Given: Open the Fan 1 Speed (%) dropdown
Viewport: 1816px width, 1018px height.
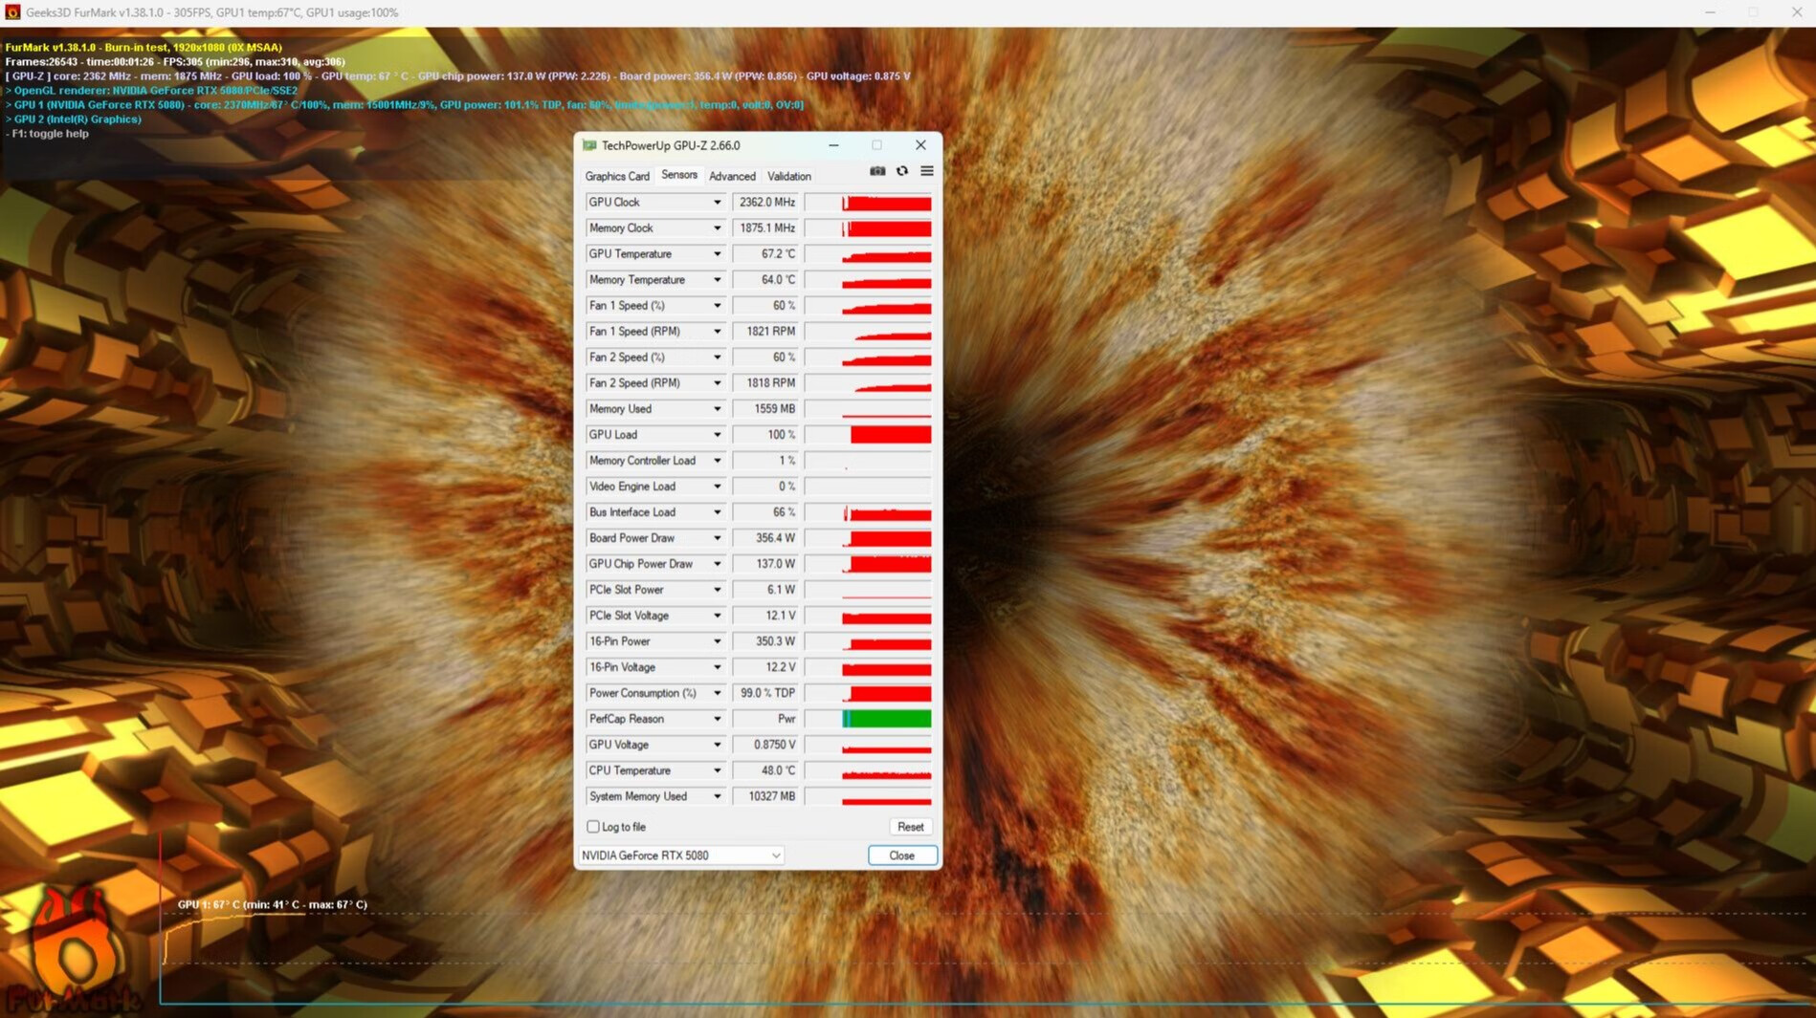Looking at the screenshot, I should 717,306.
